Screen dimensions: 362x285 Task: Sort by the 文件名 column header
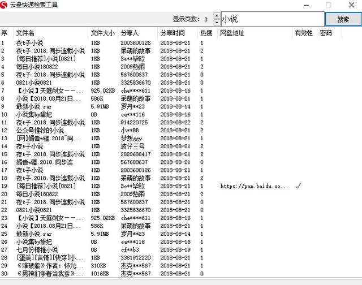point(50,33)
